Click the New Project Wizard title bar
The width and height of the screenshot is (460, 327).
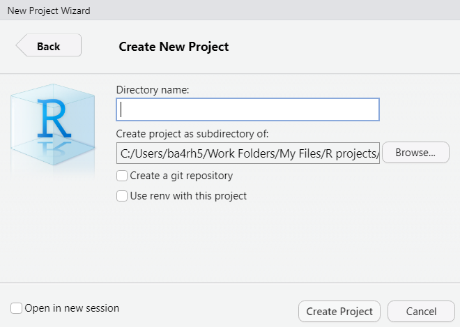click(x=230, y=10)
